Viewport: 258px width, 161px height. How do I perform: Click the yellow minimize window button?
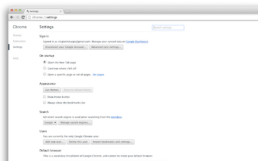16,10
